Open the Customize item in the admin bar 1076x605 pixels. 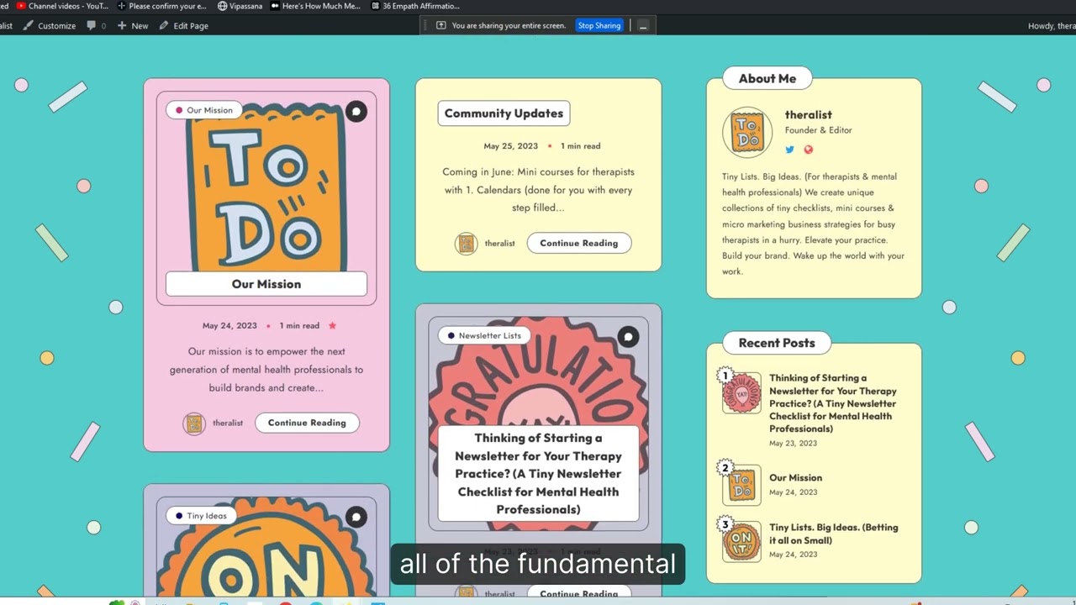click(x=50, y=26)
